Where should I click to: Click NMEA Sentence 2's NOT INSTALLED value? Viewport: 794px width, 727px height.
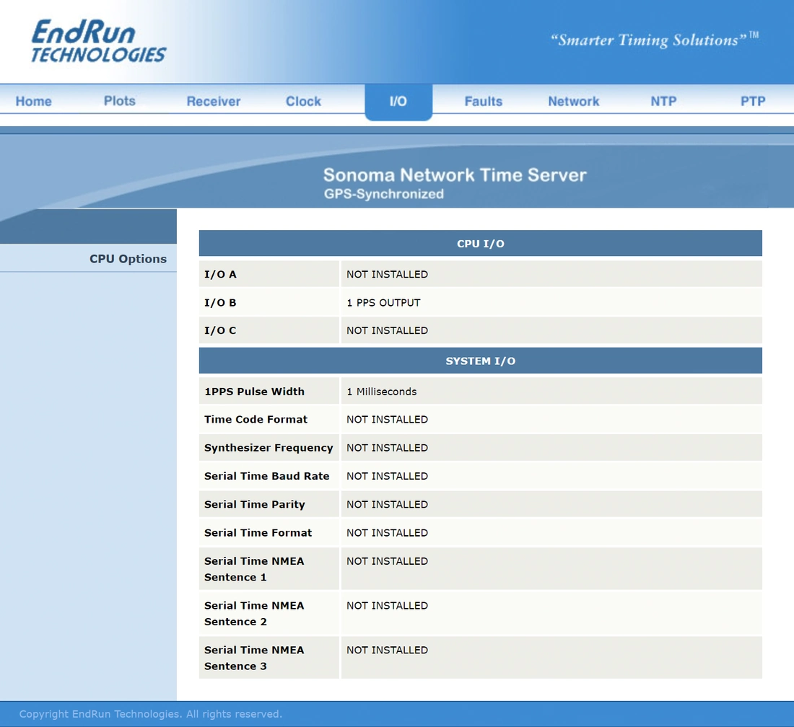coord(388,606)
